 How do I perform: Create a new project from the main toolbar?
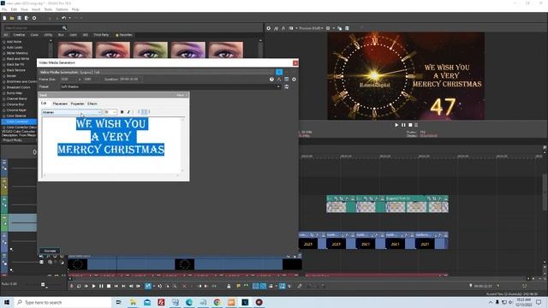pyautogui.click(x=4, y=18)
